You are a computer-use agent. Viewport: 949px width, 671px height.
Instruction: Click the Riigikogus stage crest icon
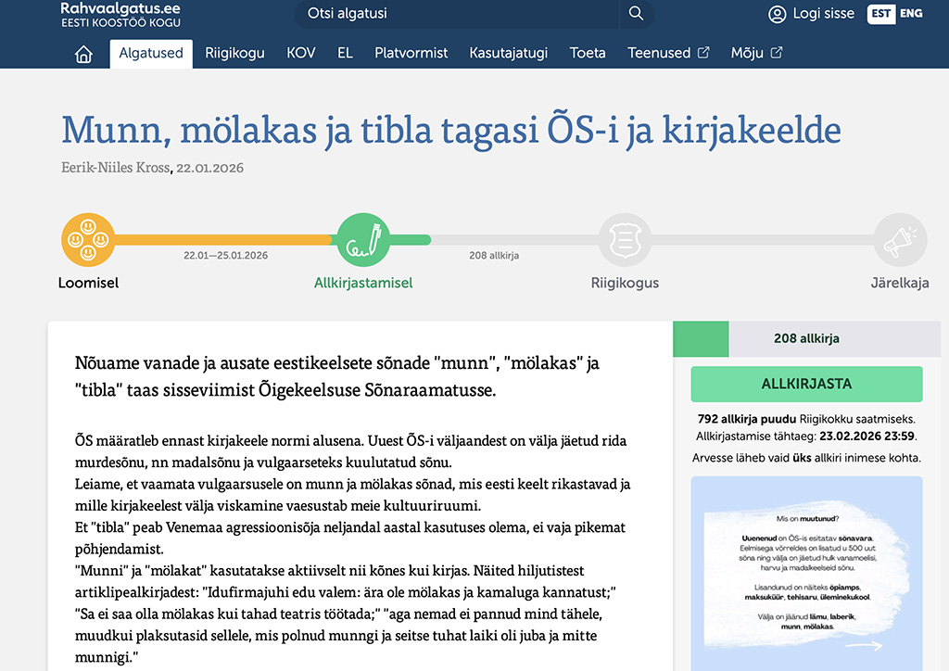point(625,240)
